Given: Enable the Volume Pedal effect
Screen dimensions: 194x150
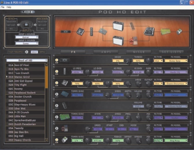Looking at the screenshot, I should (x=57, y=105).
